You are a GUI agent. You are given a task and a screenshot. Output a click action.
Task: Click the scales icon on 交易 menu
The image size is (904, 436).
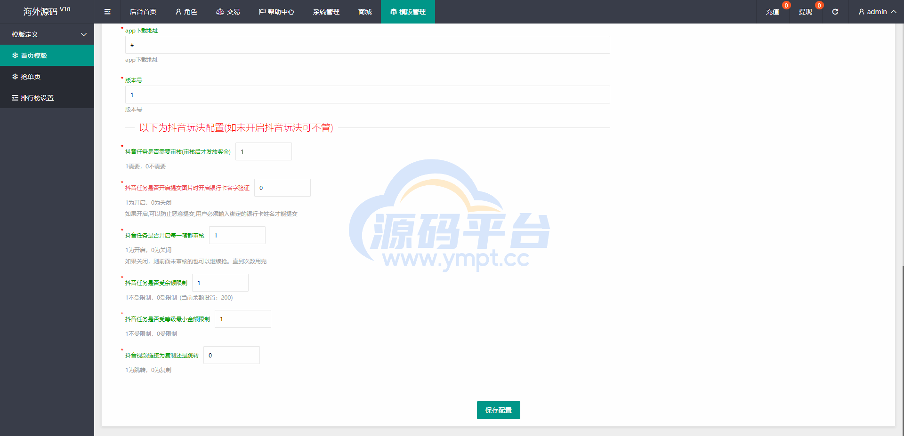220,12
